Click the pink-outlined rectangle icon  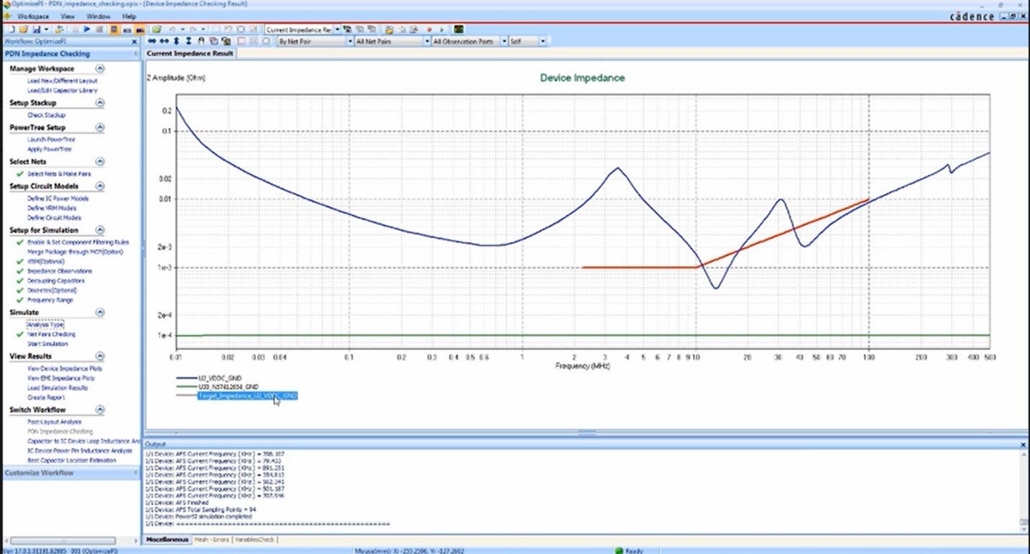pos(241,42)
